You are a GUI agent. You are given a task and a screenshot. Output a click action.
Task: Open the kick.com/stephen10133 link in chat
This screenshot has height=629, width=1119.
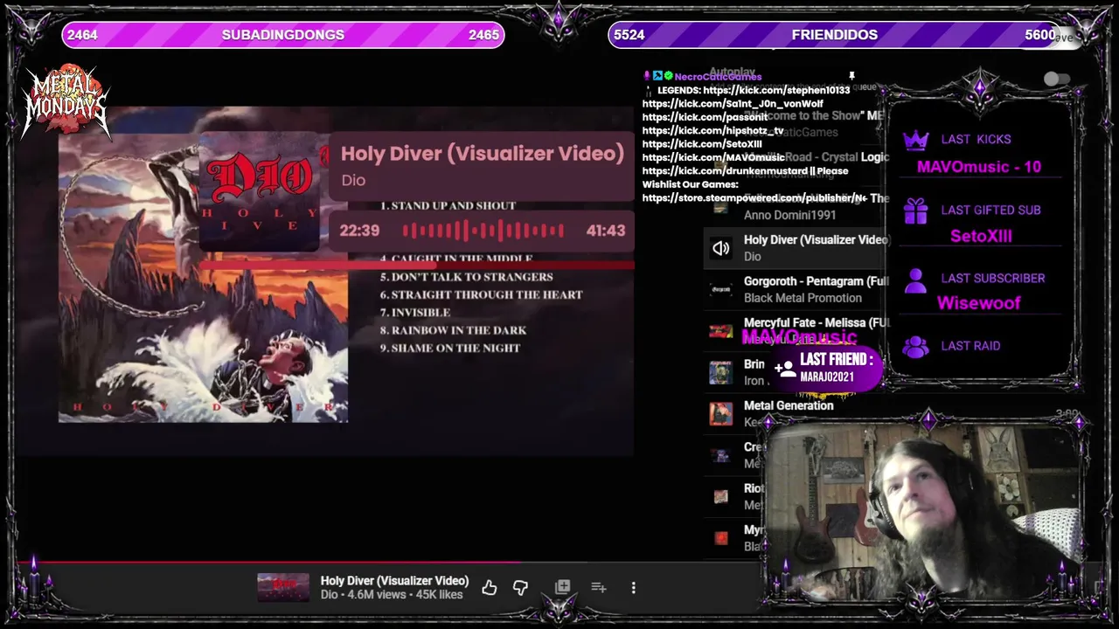776,90
